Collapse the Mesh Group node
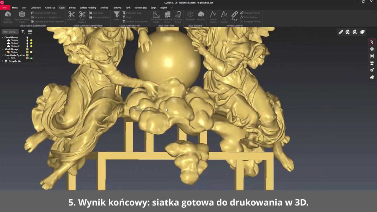Screen dimensions: 377x212 point(3,49)
